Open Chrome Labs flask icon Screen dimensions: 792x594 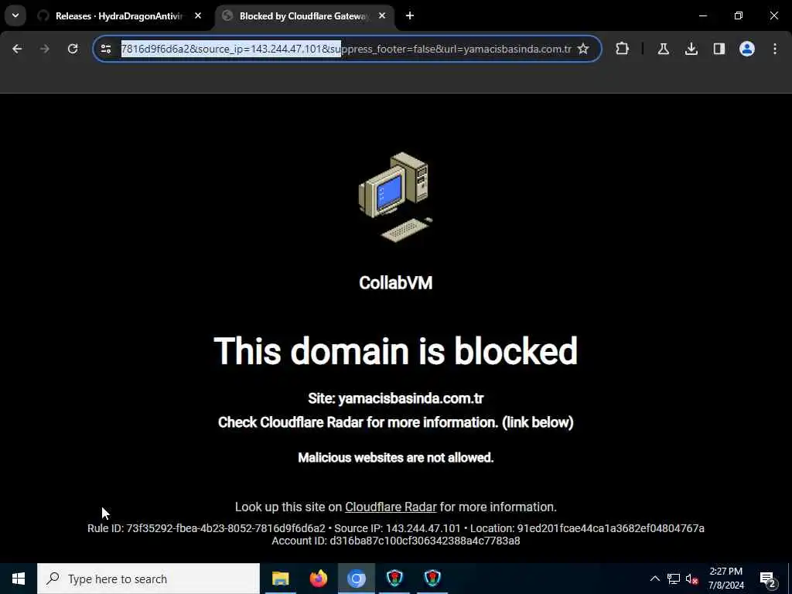[x=663, y=49]
